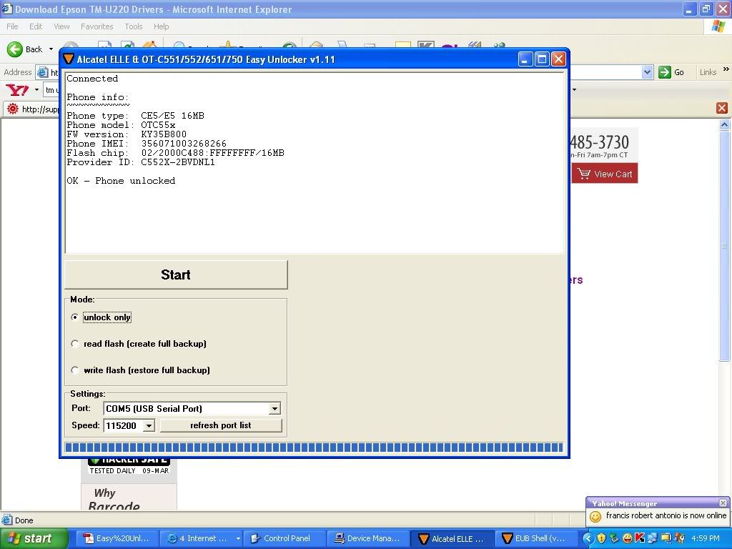732x549 pixels.
Task: Click the Done status bar text
Action: click(x=24, y=520)
